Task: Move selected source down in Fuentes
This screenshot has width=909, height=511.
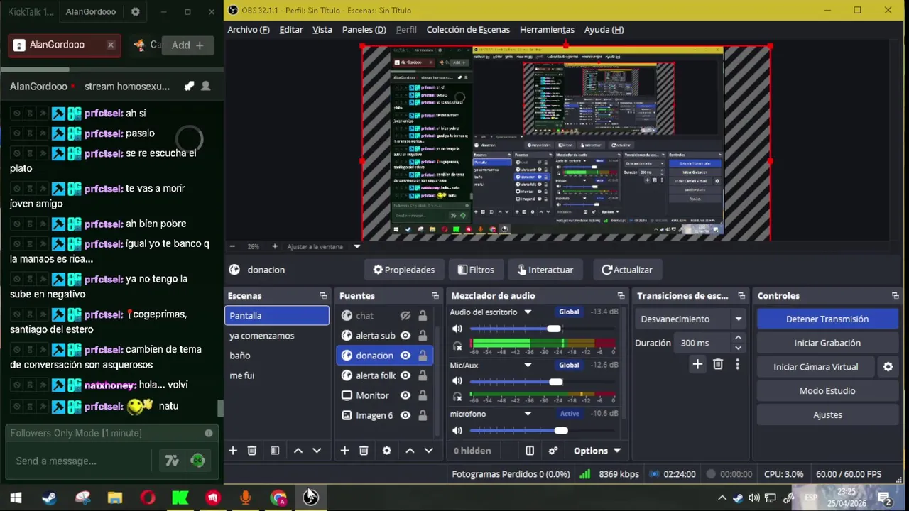Action: pyautogui.click(x=428, y=451)
